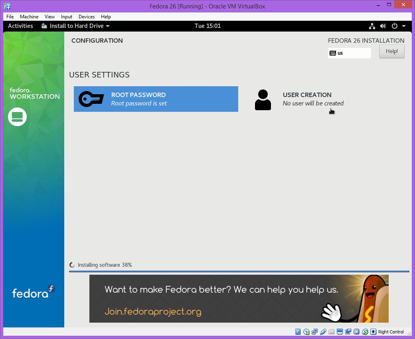Click the installing spinner icon
Screen dimensions: 415x339
pyautogui.click(x=72, y=265)
